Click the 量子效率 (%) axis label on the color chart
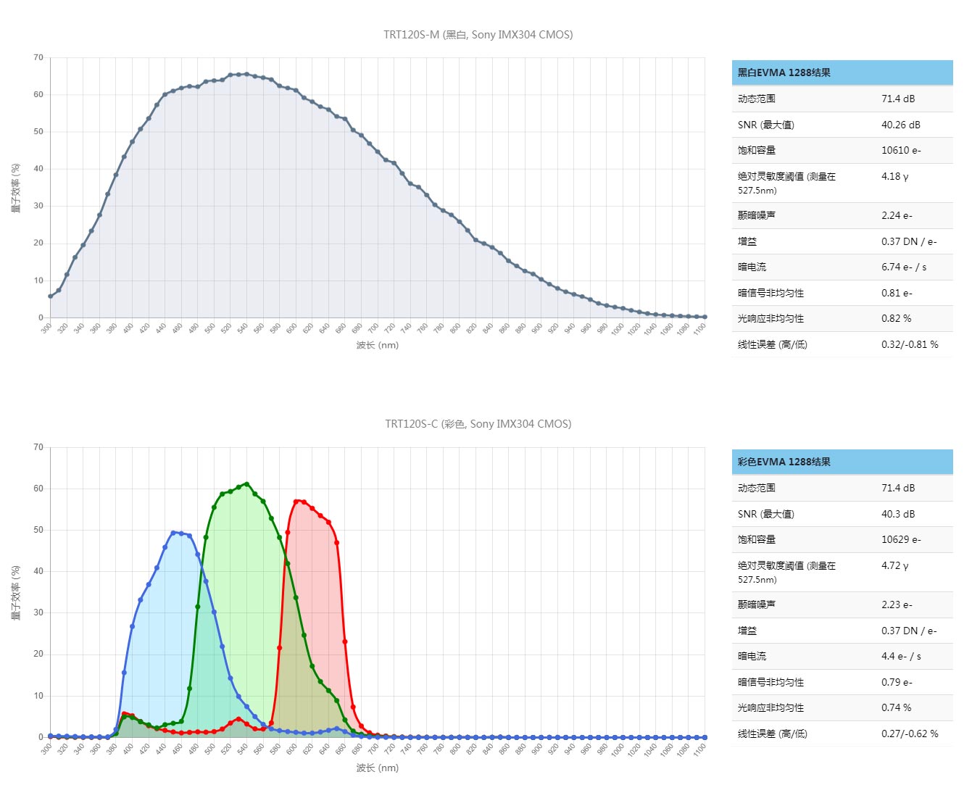This screenshot has width=972, height=806. tap(15, 592)
